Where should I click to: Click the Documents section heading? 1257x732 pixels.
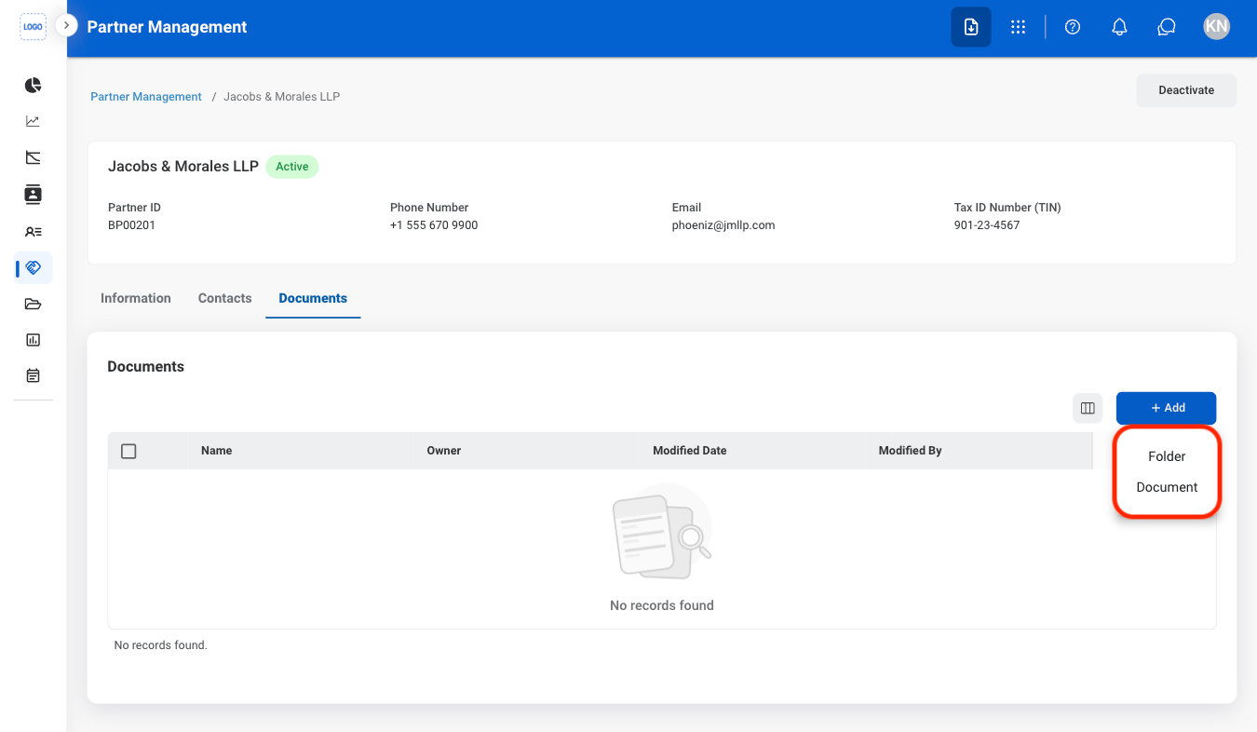tap(146, 367)
